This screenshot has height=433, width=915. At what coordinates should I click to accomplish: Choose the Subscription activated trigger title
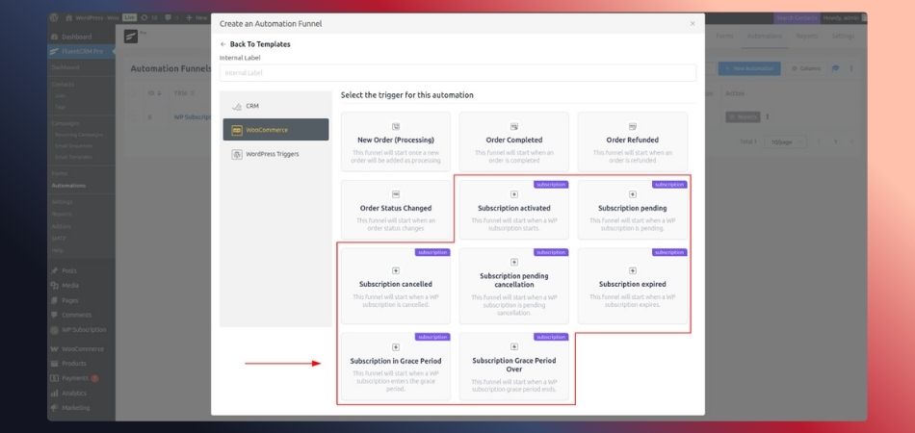[514, 208]
